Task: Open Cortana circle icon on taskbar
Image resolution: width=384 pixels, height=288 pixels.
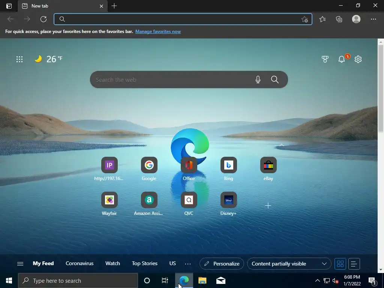Action: pyautogui.click(x=147, y=280)
